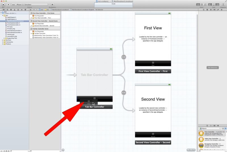Open related files menu in jump bar
The width and height of the screenshot is (227, 152).
31,10
